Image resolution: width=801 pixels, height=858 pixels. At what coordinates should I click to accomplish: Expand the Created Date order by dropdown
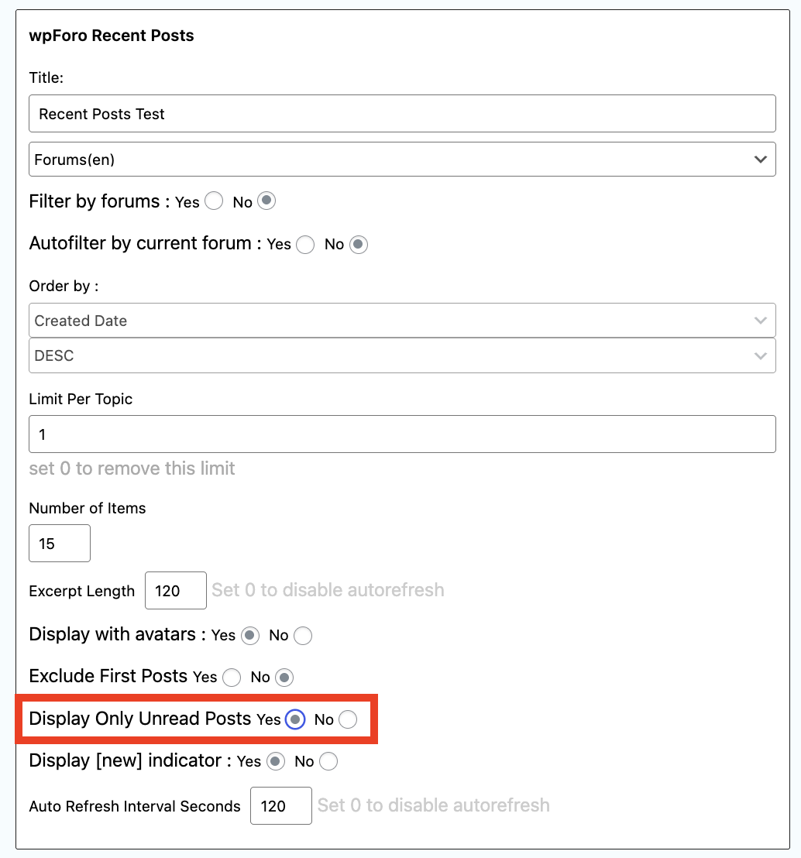click(402, 321)
